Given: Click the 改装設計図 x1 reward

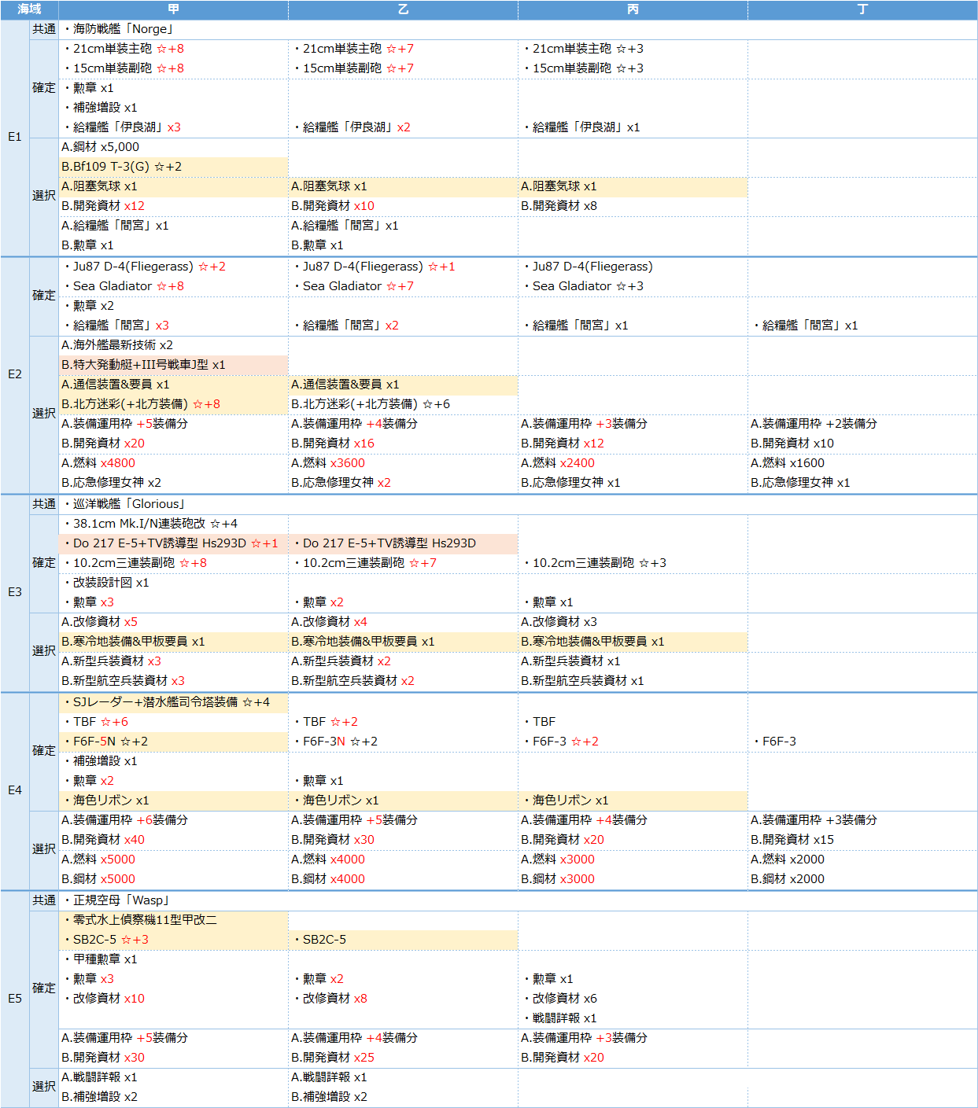Looking at the screenshot, I should pos(110,583).
